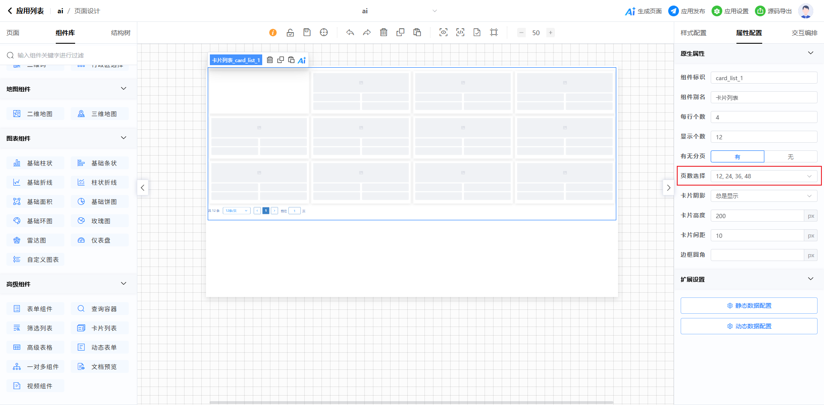Screen dimensions: 824x405
Task: Collapse the left panel with arrow handle
Action: (142, 188)
